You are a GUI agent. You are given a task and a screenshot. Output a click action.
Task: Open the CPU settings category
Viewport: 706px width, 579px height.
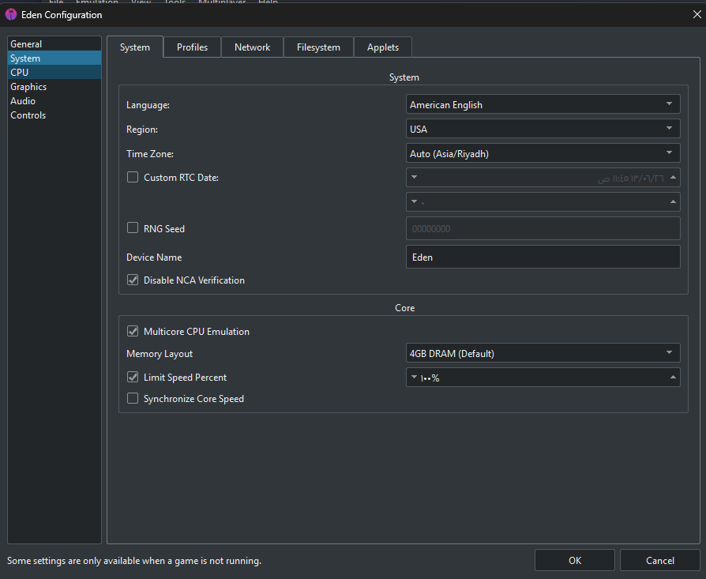click(x=54, y=73)
